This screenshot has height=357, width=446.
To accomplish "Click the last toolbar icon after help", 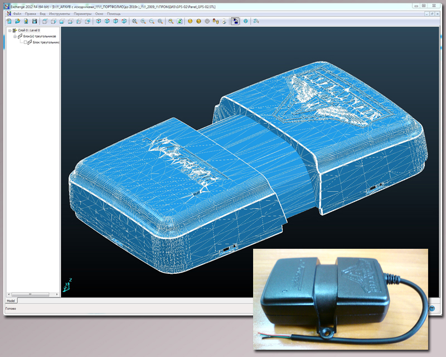I will click(x=256, y=21).
